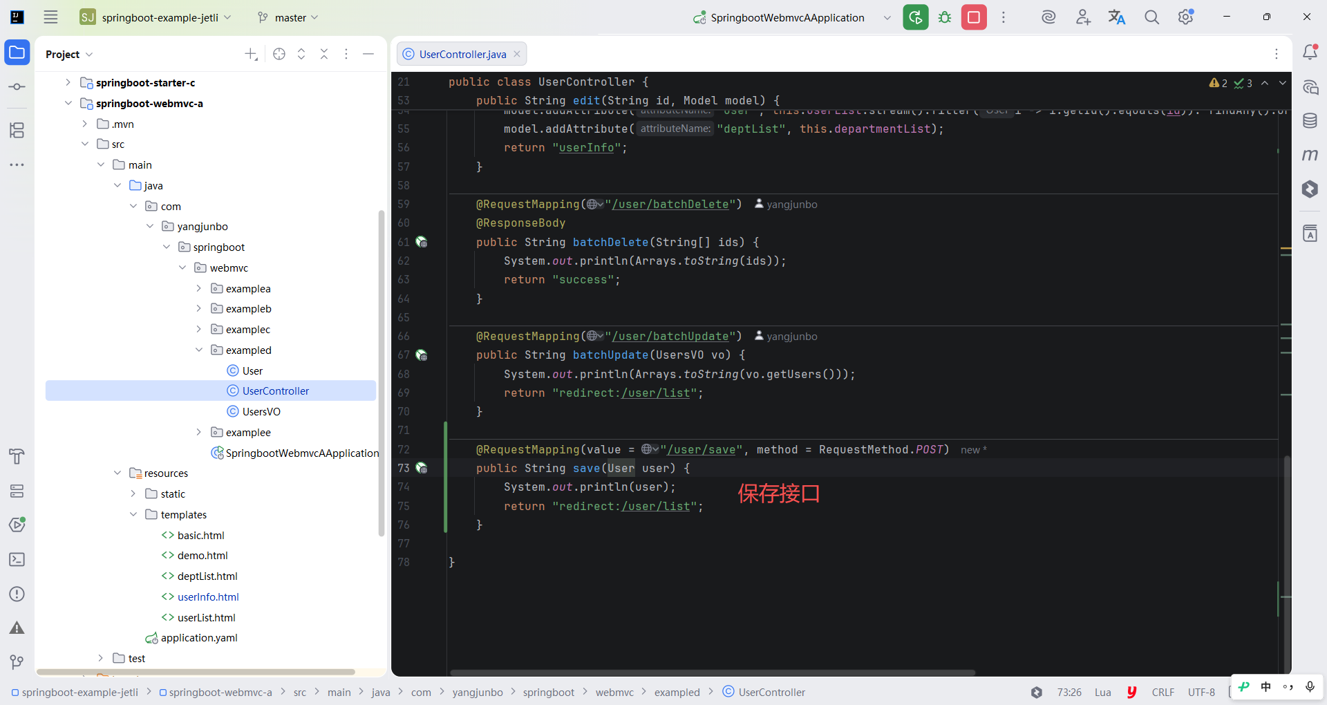This screenshot has height=705, width=1327.
Task: Open project switcher springboot-example-jetli
Action: [x=156, y=17]
